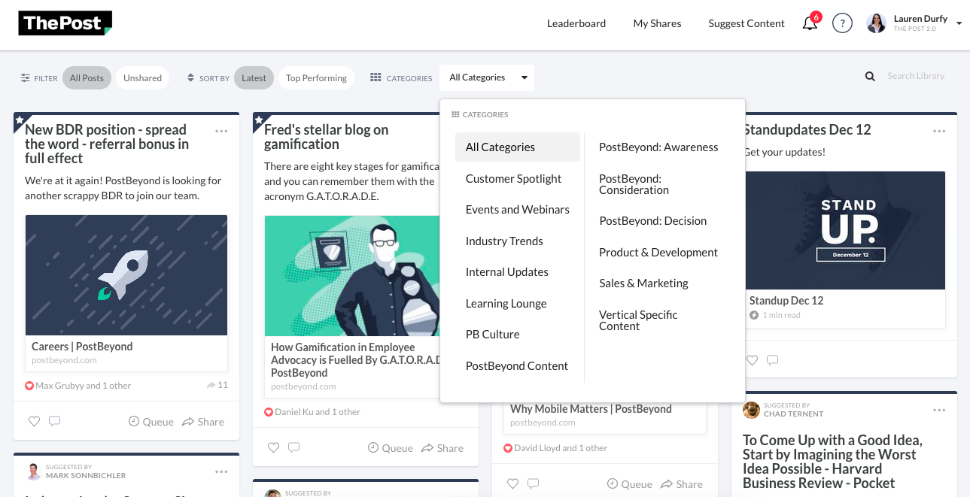Open the help question mark icon
Viewport: 970px width, 497px height.
point(842,23)
